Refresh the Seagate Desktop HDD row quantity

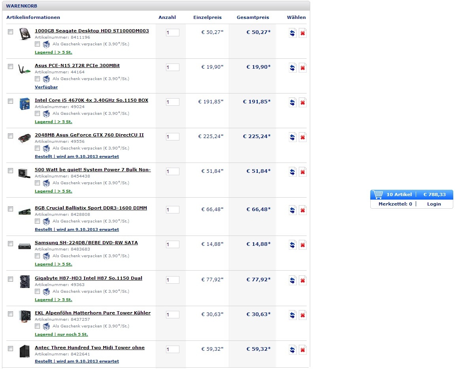point(292,33)
